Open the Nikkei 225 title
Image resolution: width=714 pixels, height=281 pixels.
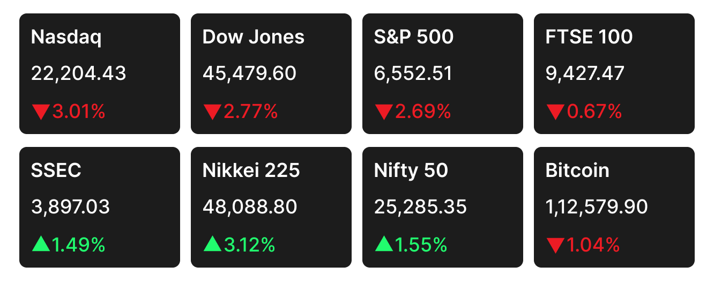coord(251,171)
